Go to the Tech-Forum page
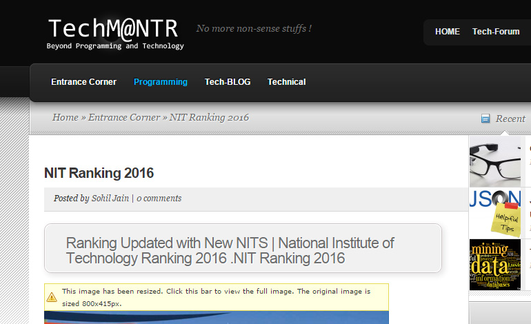 click(496, 32)
